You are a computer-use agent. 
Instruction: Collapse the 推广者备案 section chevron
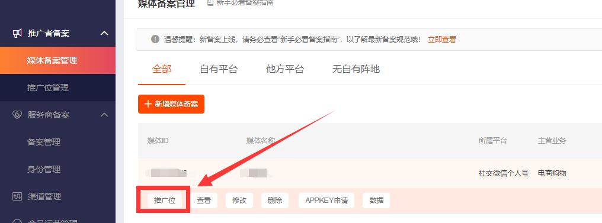[x=104, y=33]
